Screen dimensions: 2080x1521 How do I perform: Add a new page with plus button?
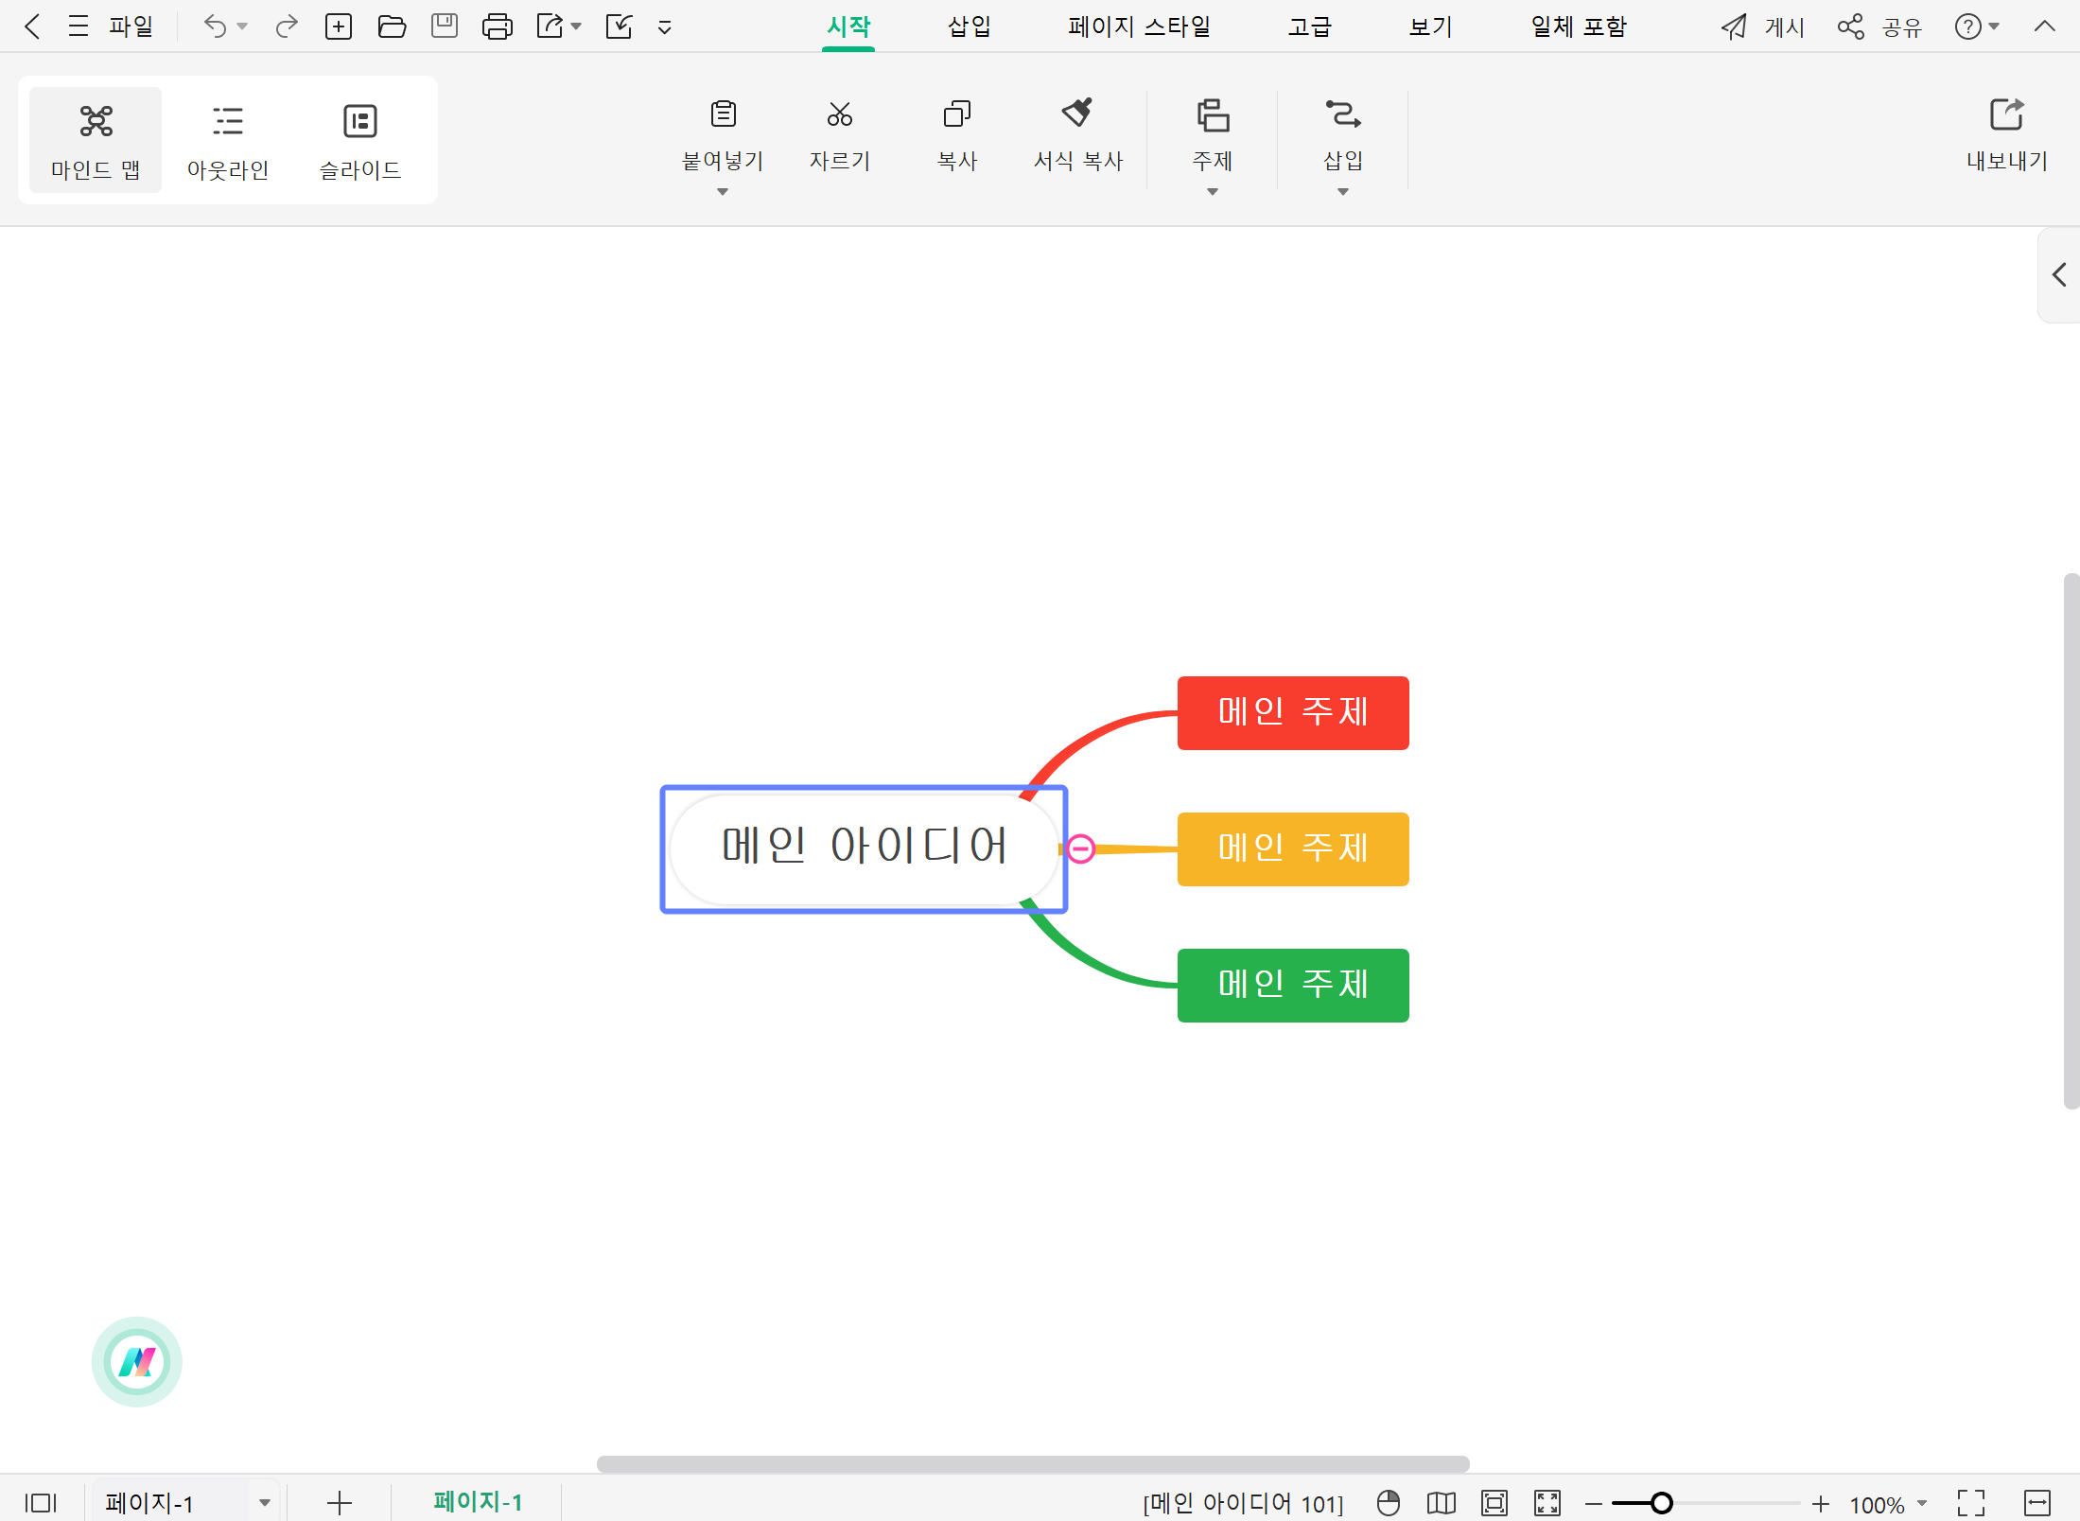coord(339,1502)
